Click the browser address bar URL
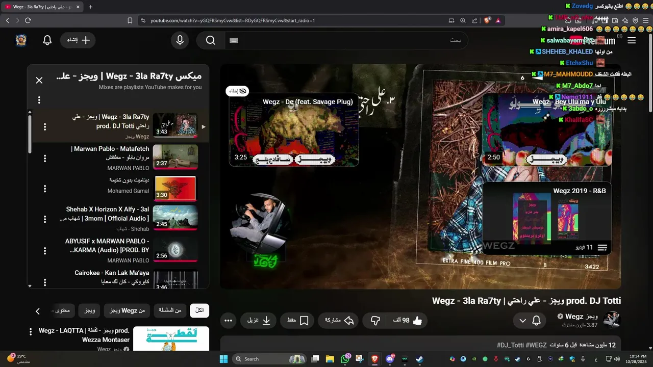This screenshot has width=653, height=367. pos(233,20)
